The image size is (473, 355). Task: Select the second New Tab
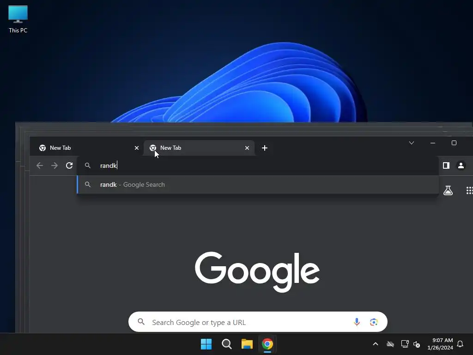click(x=199, y=148)
